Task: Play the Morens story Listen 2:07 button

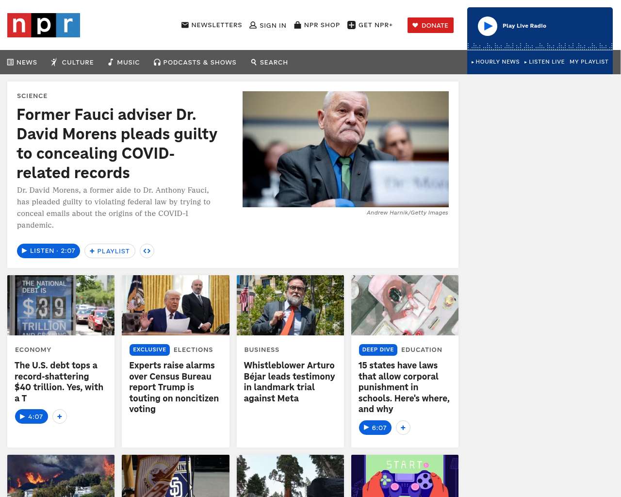Action: click(49, 250)
